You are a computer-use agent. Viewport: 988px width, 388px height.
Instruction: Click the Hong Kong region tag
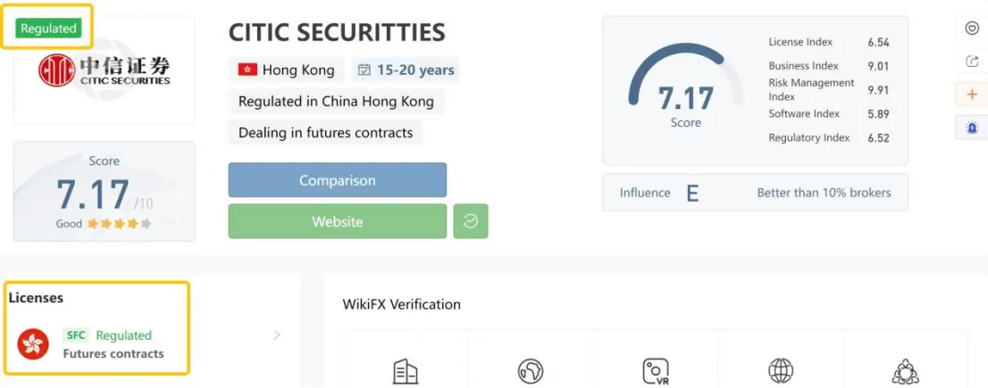[x=286, y=70]
